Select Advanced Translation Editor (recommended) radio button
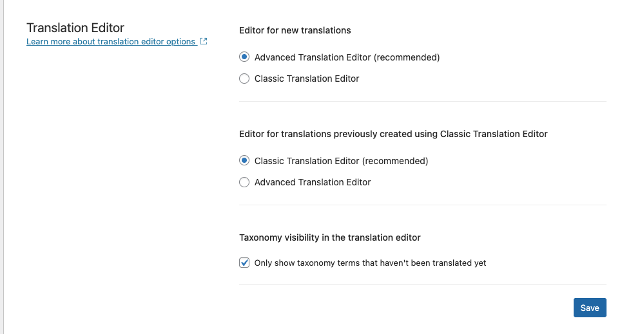This screenshot has height=334, width=631. click(x=244, y=57)
